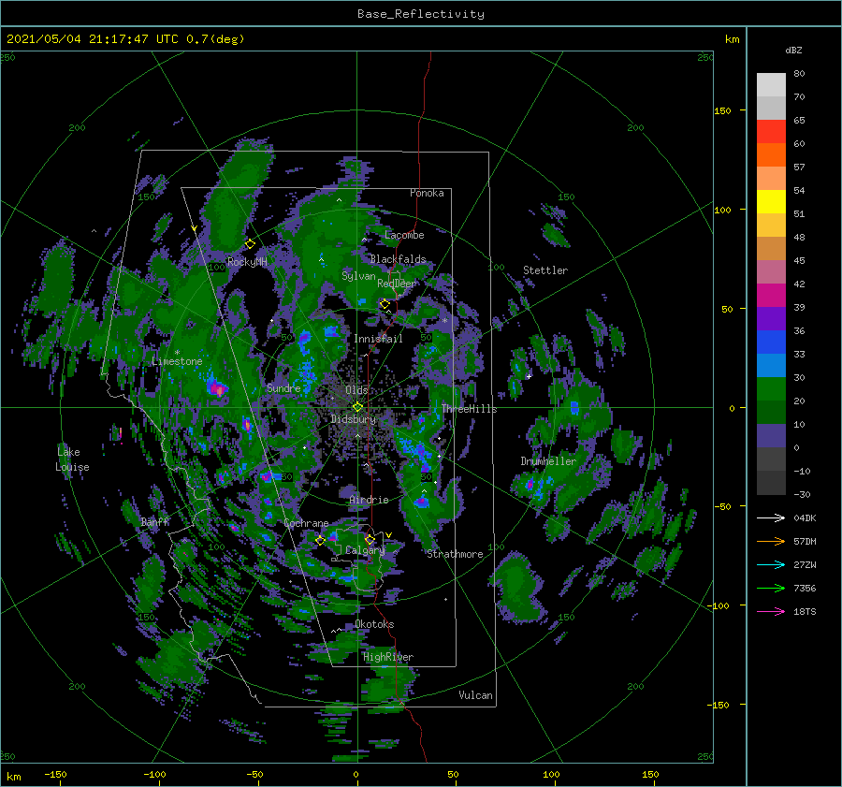Click the -150 tick on bottom axis
Viewport: 842px width, 787px height.
tap(56, 774)
